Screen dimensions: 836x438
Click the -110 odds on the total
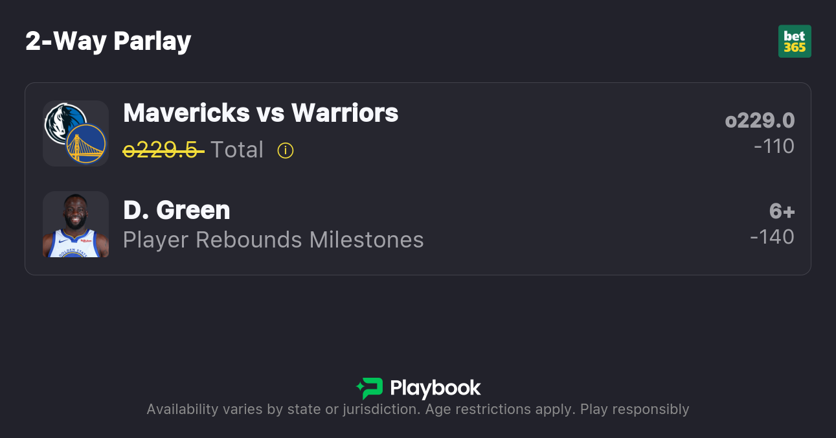[x=774, y=146]
